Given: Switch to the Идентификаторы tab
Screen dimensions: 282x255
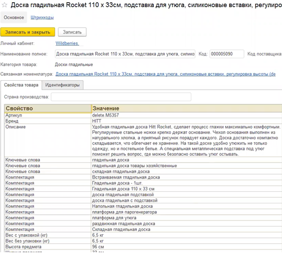Looking at the screenshot, I should click(x=63, y=85).
